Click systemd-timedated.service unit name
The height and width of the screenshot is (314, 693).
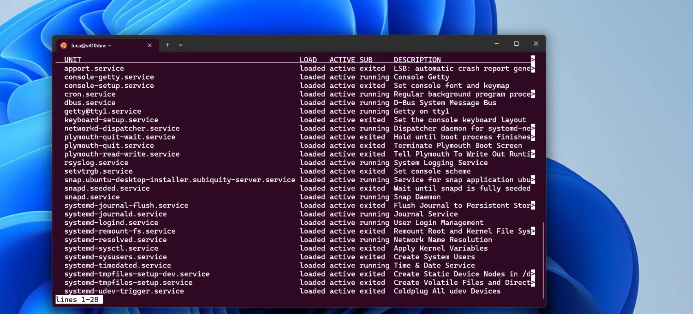117,265
